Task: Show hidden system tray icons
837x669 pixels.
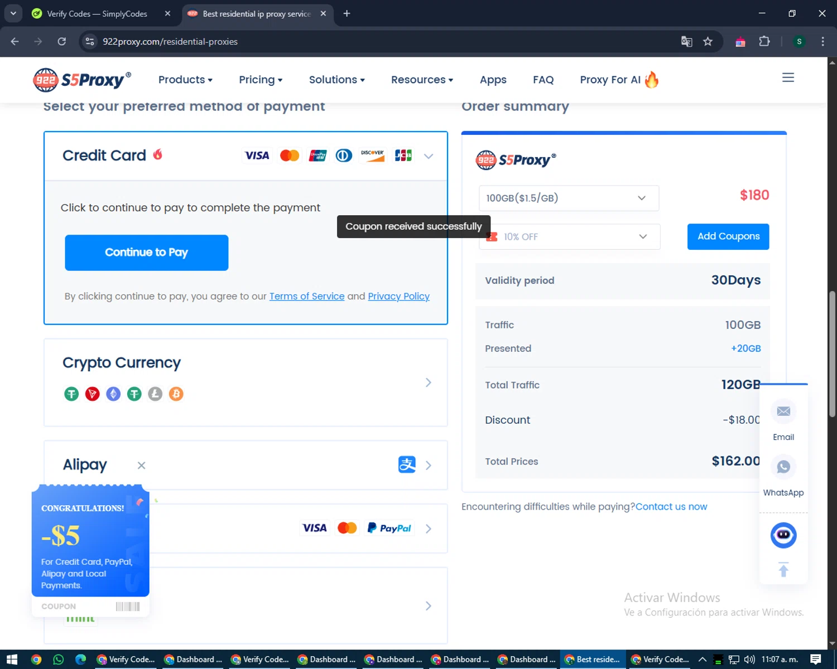Action: 703,660
